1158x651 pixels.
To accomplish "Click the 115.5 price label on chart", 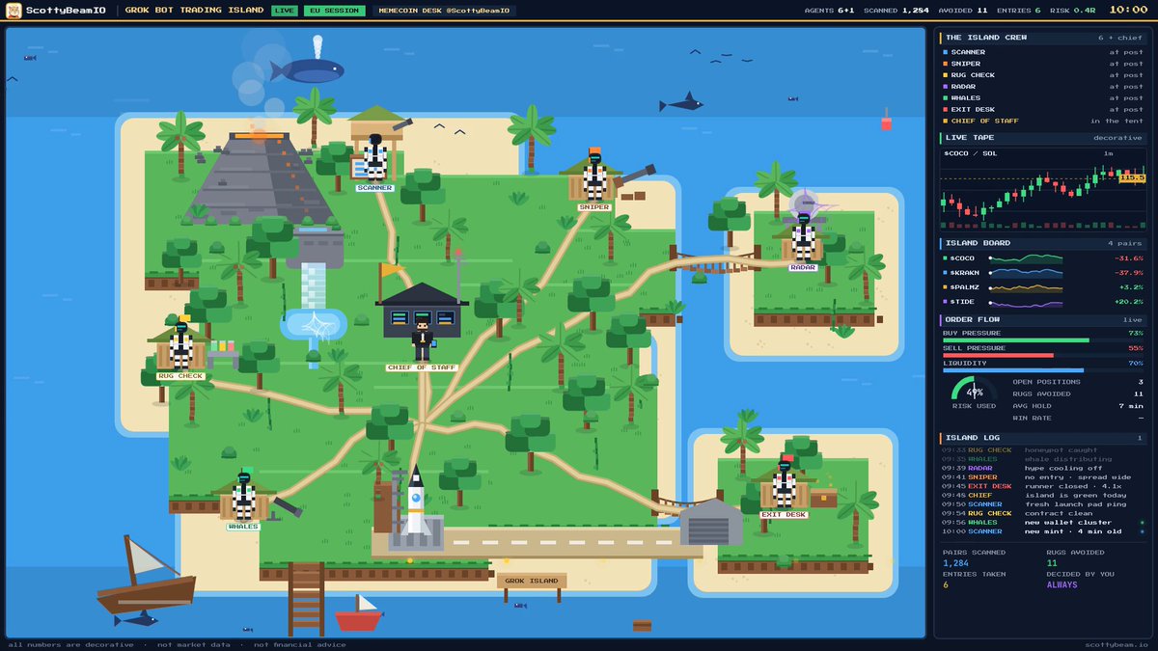I will (x=1132, y=177).
